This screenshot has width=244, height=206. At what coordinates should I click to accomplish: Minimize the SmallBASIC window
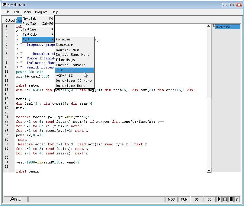pos(225,5)
